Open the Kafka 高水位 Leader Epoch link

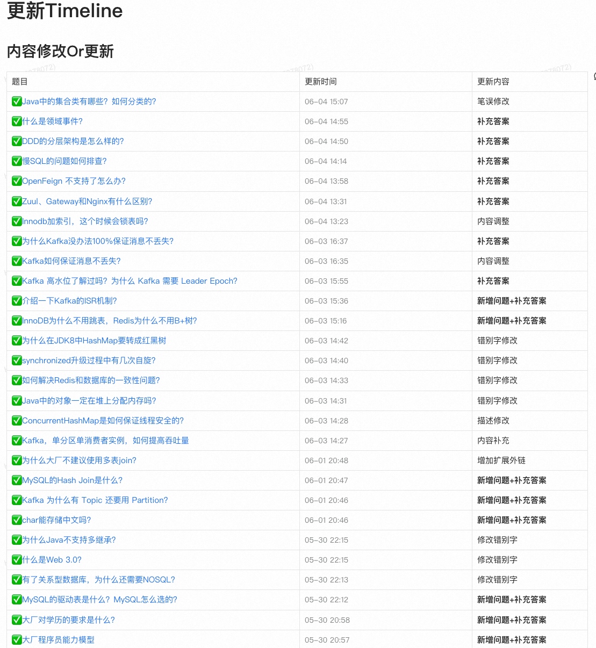click(x=130, y=281)
